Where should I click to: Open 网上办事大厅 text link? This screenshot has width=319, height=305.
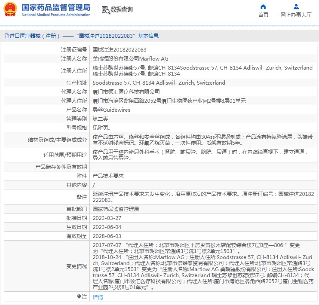tap(296, 15)
